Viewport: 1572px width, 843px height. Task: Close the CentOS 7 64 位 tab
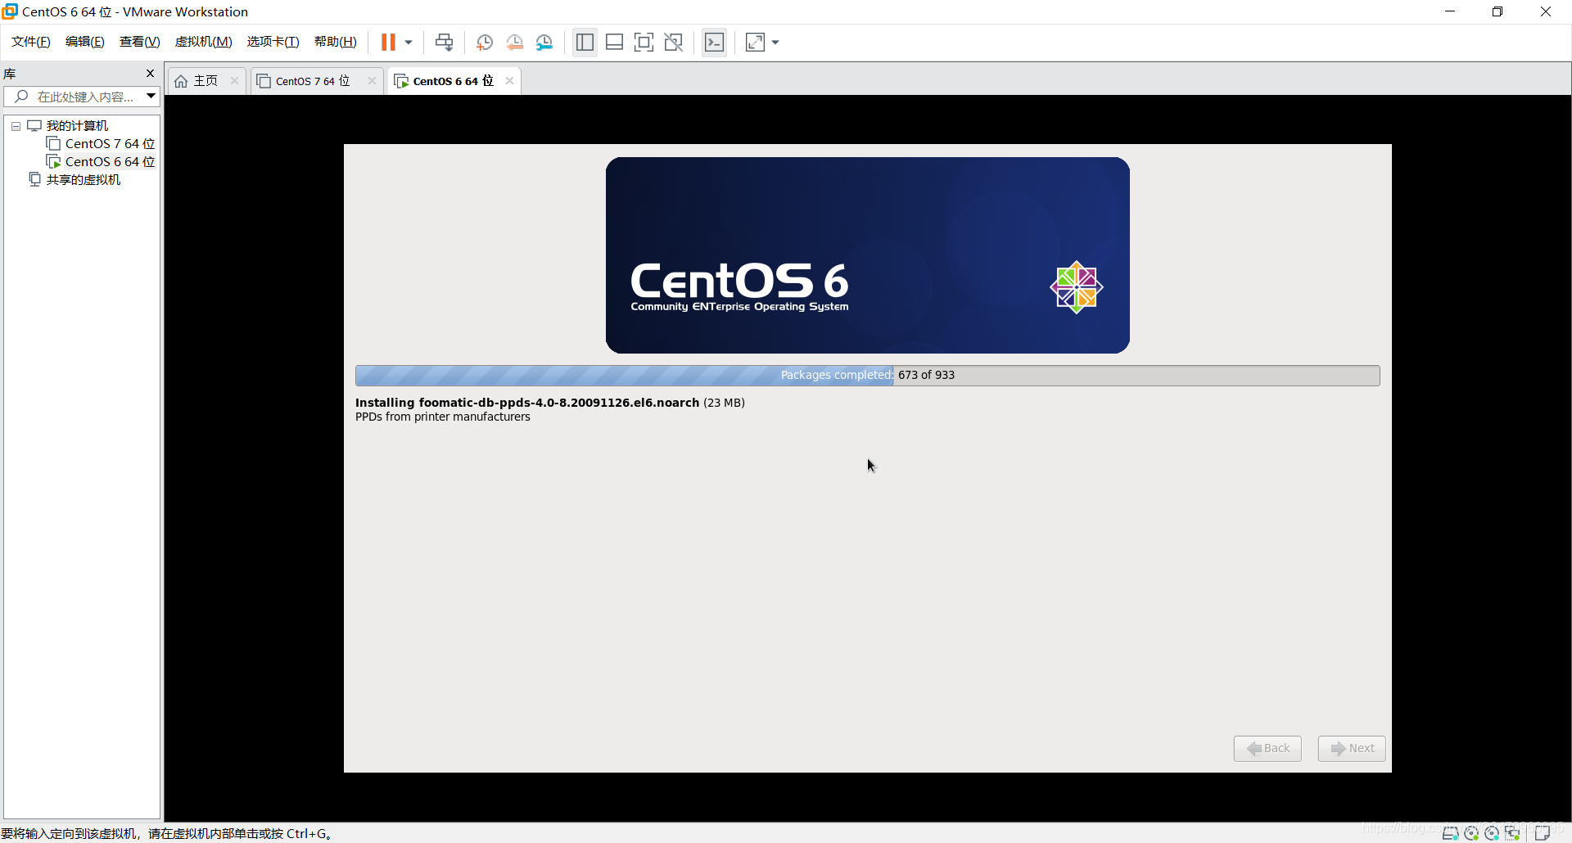pyautogui.click(x=372, y=80)
